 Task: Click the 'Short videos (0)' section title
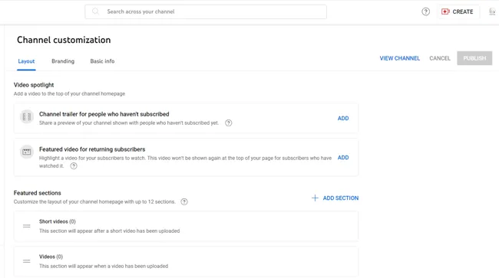(58, 221)
